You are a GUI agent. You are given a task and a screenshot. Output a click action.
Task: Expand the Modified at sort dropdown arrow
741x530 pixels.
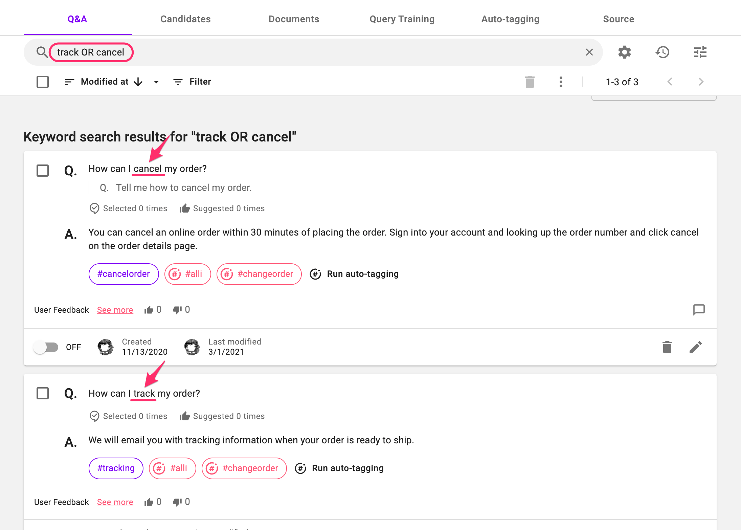click(x=156, y=82)
